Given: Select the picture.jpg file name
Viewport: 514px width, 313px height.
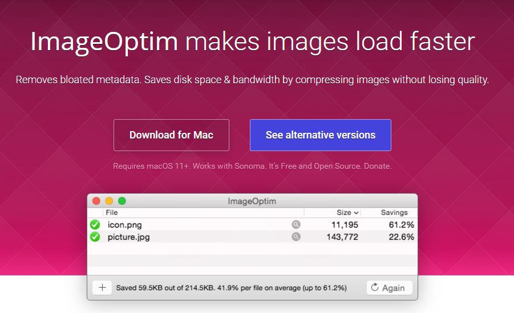Looking at the screenshot, I should click(x=128, y=237).
